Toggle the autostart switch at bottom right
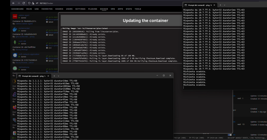The image size is (267, 140). (x=230, y=135)
